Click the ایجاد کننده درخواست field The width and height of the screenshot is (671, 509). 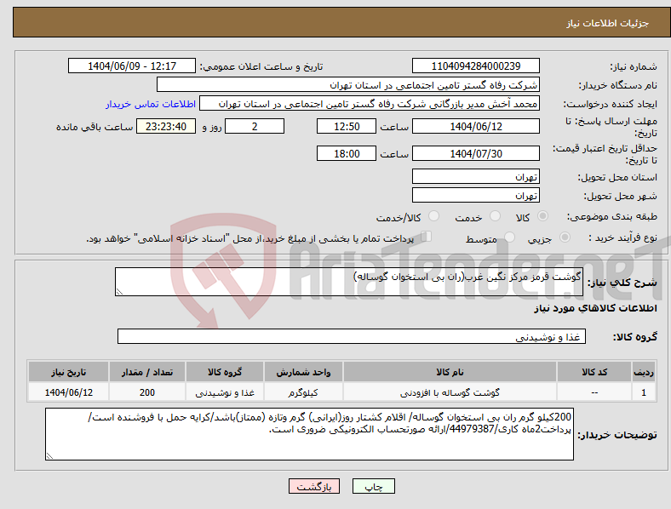coord(370,104)
